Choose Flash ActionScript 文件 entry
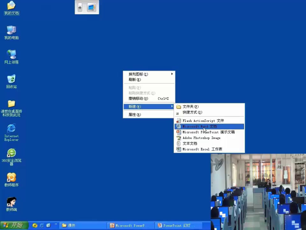 [x=209, y=121]
